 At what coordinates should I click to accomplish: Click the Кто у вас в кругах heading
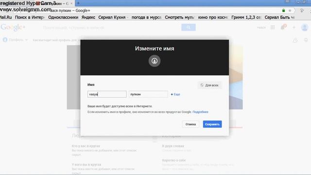pyautogui.click(x=86, y=146)
